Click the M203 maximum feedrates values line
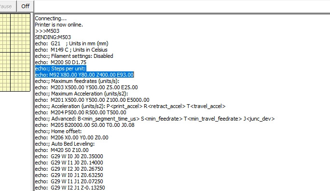The width and height of the screenshot is (330, 191). (x=86, y=87)
